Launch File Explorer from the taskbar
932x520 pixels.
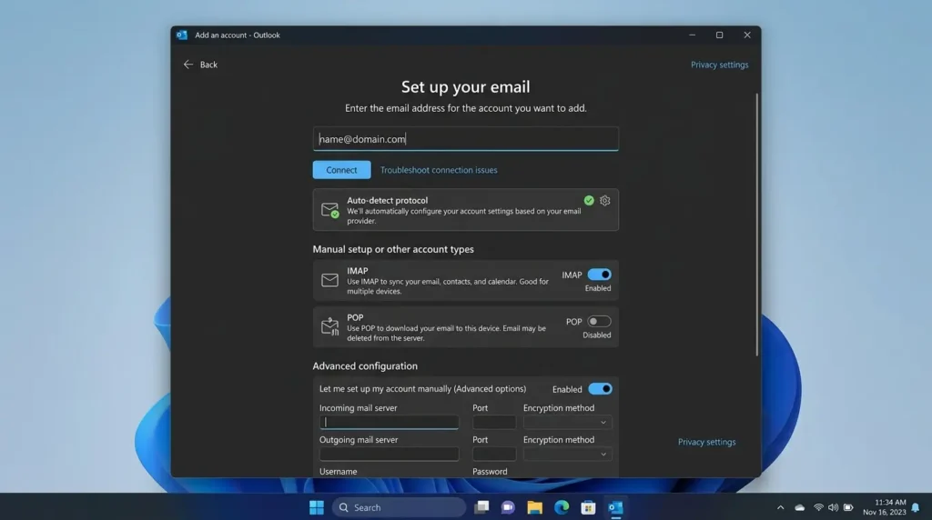(534, 507)
